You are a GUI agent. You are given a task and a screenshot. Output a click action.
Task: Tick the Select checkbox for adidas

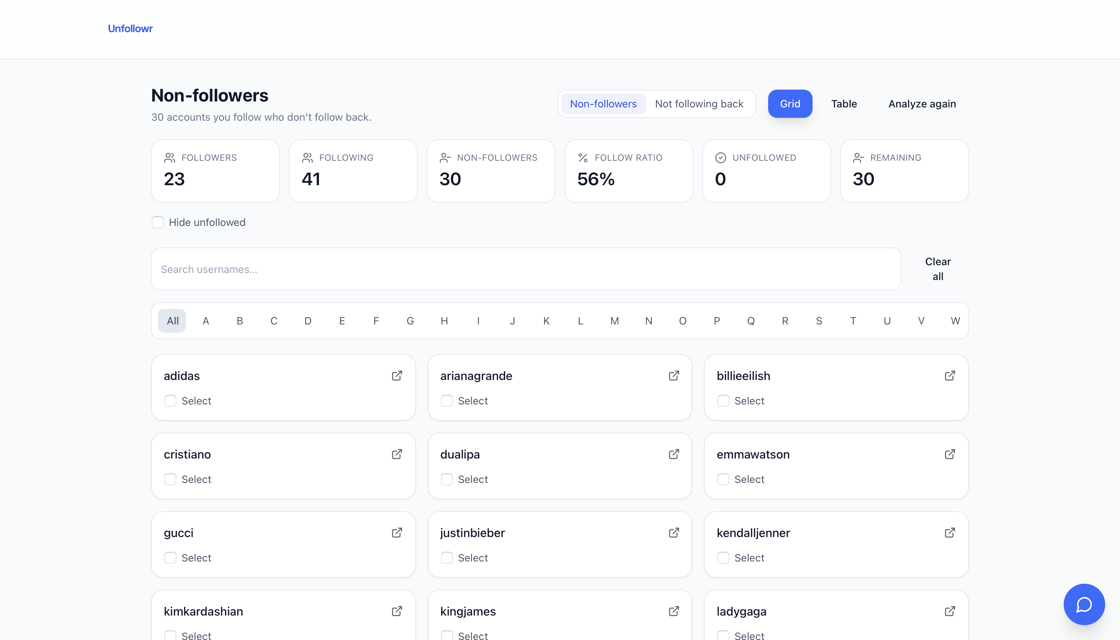(170, 401)
